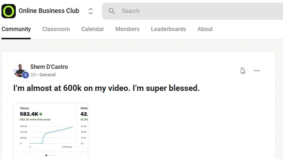Open the post title about 600k video
The width and height of the screenshot is (283, 159).
(107, 88)
